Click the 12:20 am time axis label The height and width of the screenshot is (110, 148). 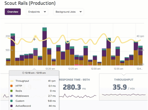pyautogui.click(x=50, y=69)
